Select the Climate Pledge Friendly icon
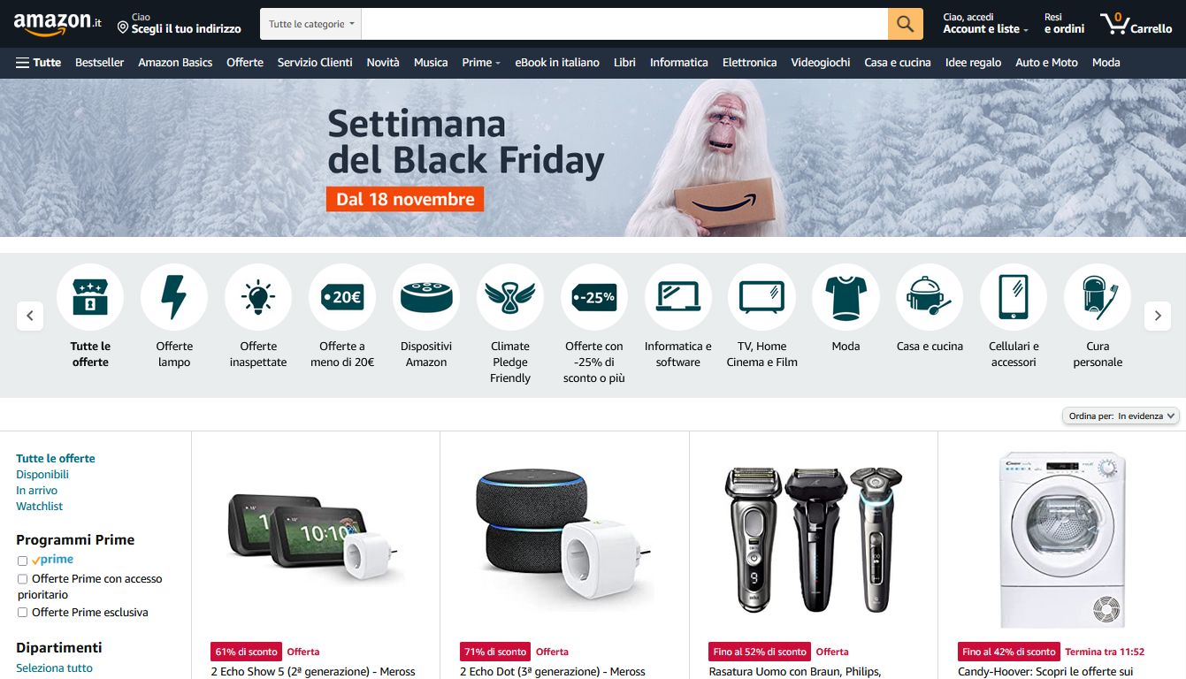Screen dimensions: 1186x679 pyautogui.click(x=510, y=297)
